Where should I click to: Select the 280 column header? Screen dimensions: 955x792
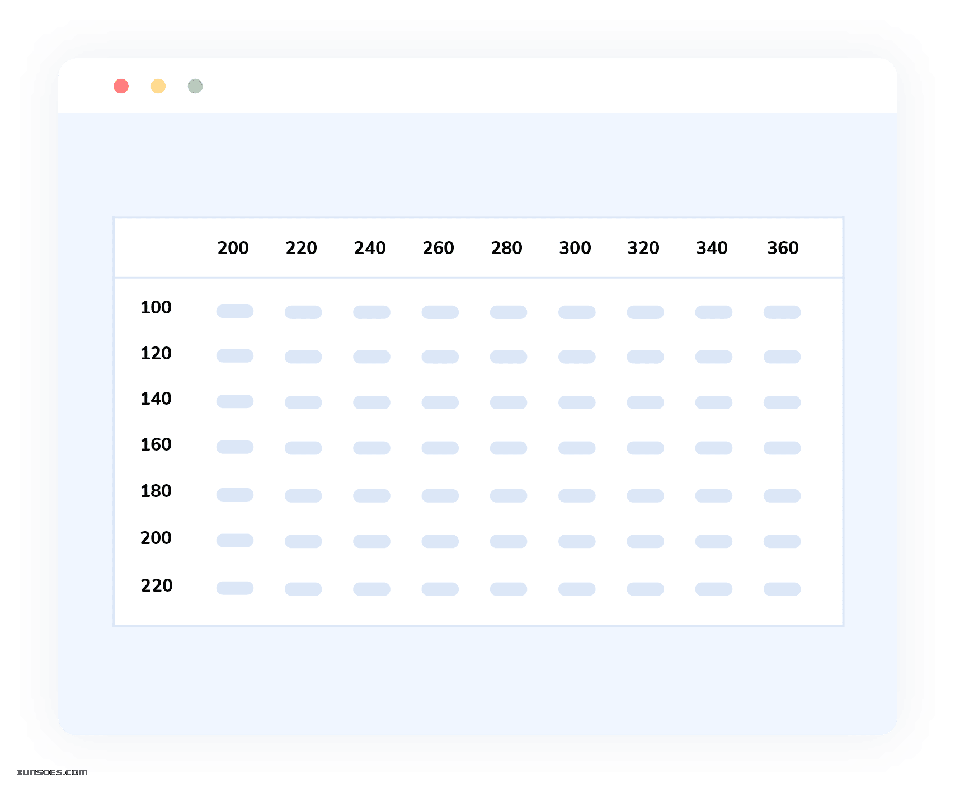[507, 248]
